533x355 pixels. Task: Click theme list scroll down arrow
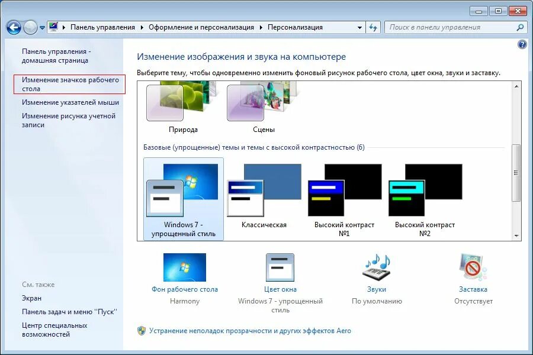click(516, 235)
